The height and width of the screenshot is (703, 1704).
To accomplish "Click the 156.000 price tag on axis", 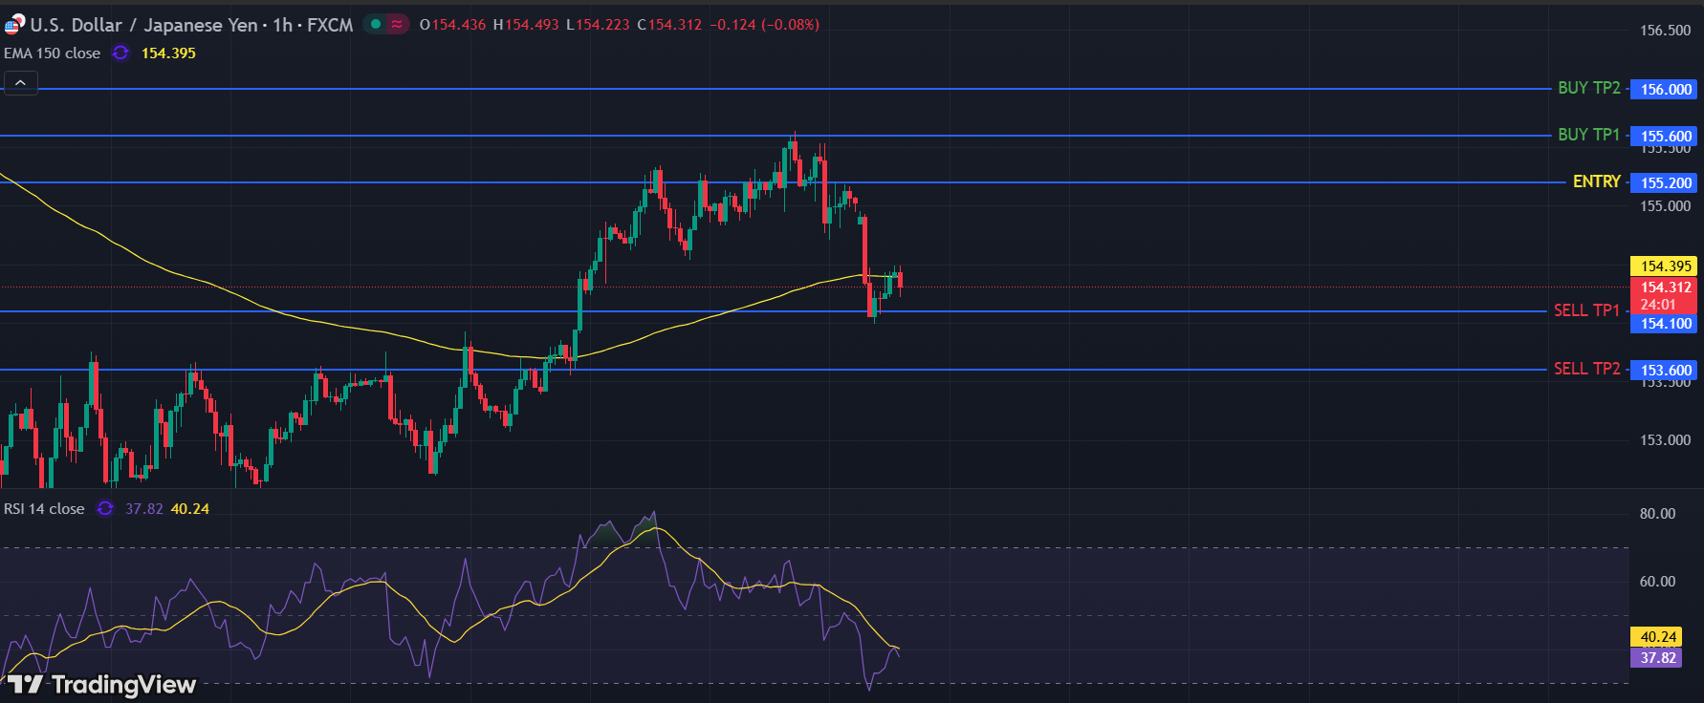I will click(x=1666, y=89).
